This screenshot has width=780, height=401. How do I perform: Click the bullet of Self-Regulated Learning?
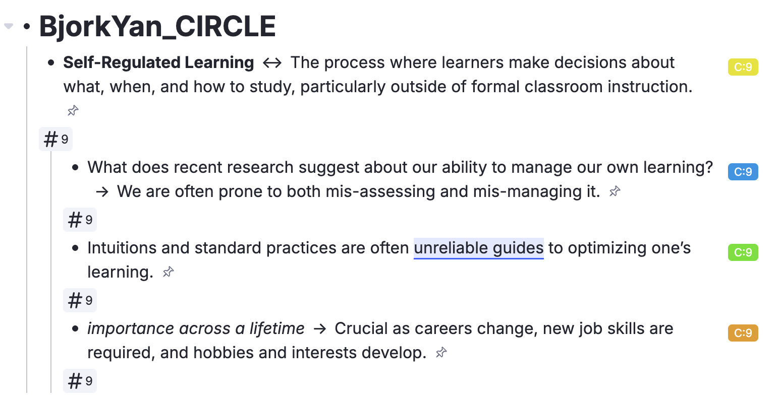[50, 63]
